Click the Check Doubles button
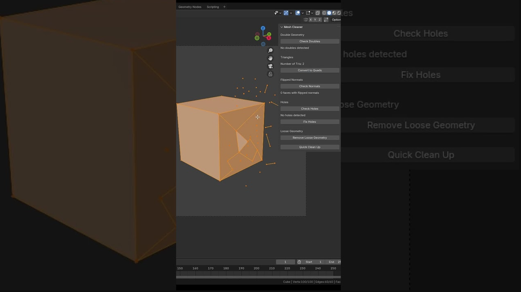 [x=310, y=41]
